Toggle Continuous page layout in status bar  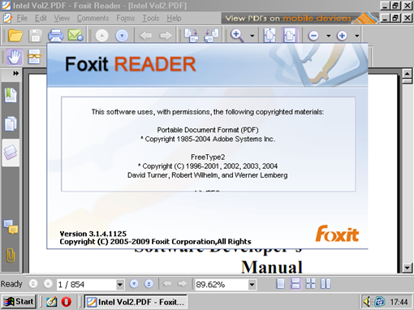[x=295, y=284]
